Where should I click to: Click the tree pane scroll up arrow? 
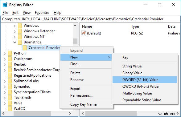point(75,26)
